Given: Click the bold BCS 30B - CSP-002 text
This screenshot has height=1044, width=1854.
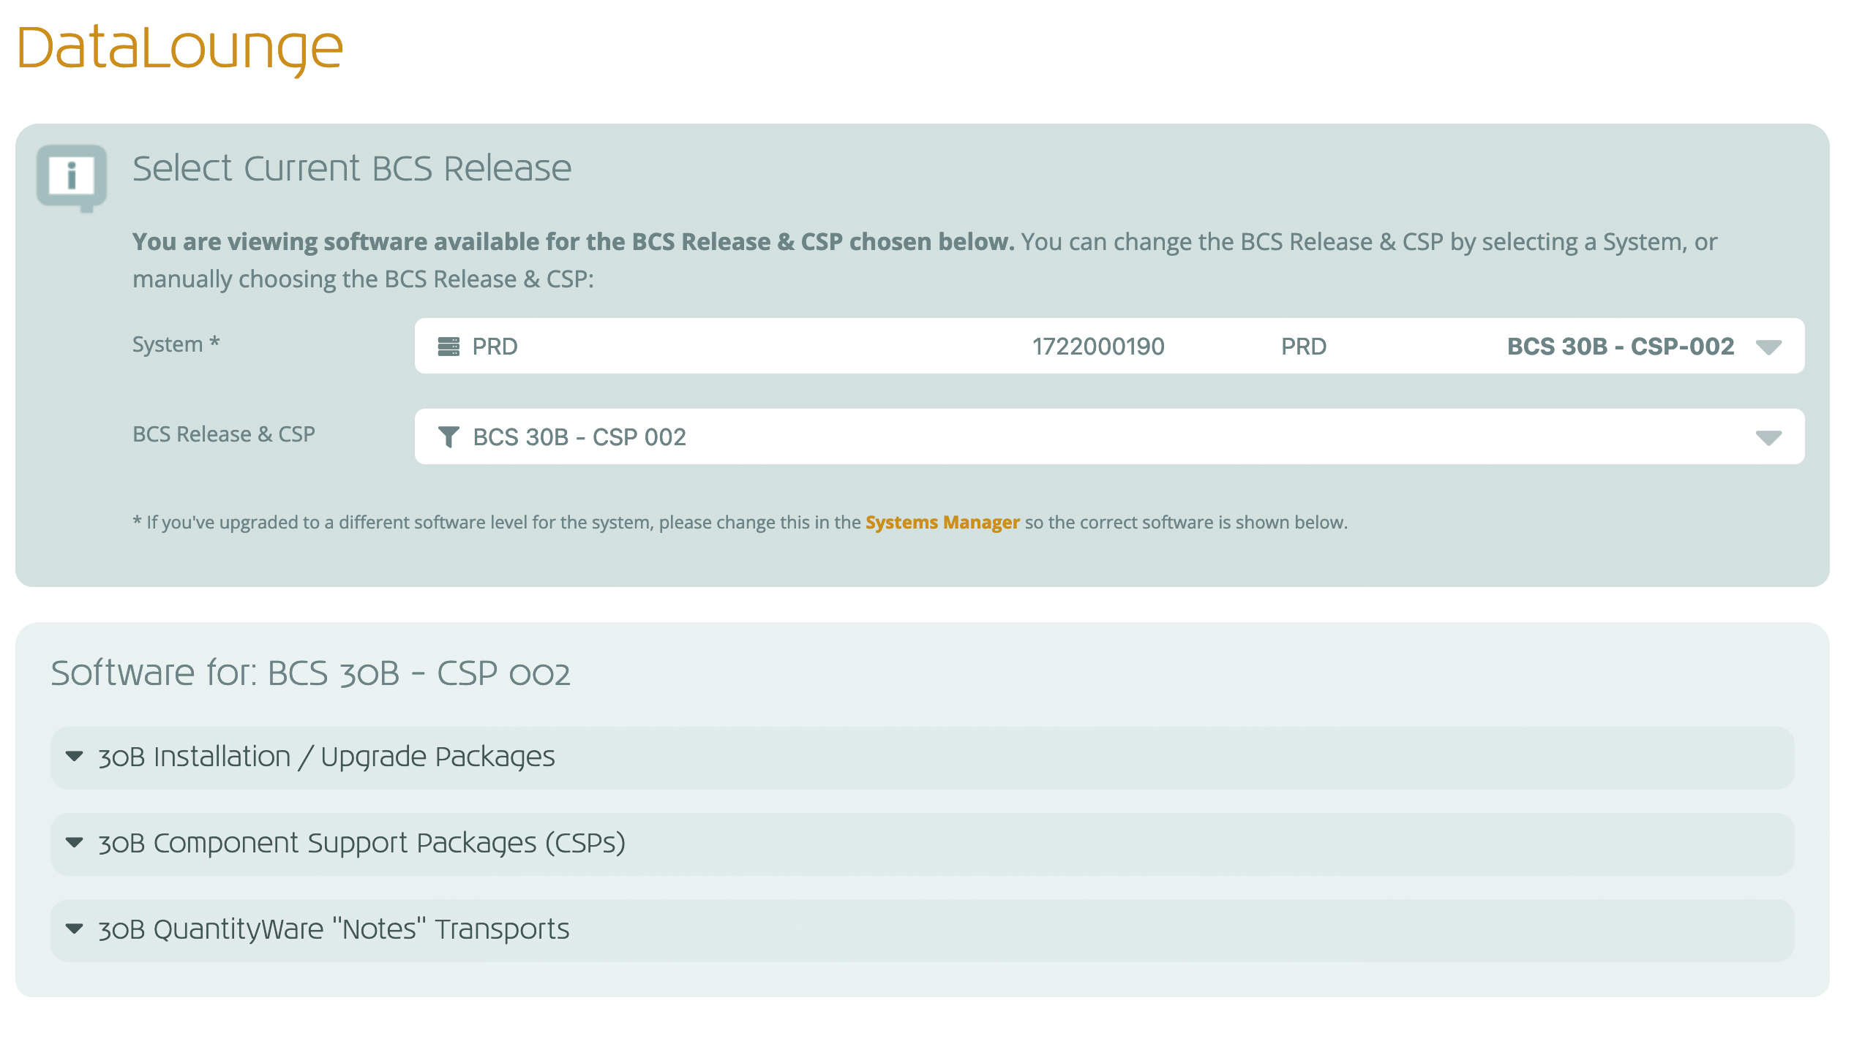Looking at the screenshot, I should [1621, 347].
